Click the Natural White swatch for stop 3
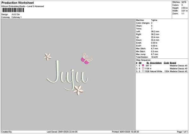 tap(143, 71)
